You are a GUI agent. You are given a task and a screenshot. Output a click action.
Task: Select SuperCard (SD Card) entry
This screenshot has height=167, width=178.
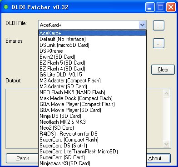(x=92, y=157)
